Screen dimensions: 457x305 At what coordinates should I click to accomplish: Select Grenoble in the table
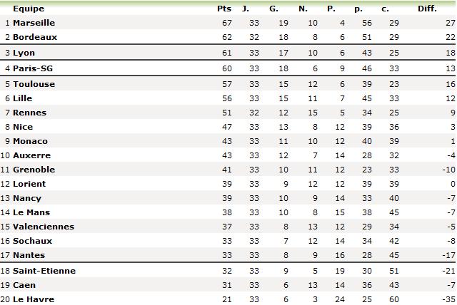[34, 170]
